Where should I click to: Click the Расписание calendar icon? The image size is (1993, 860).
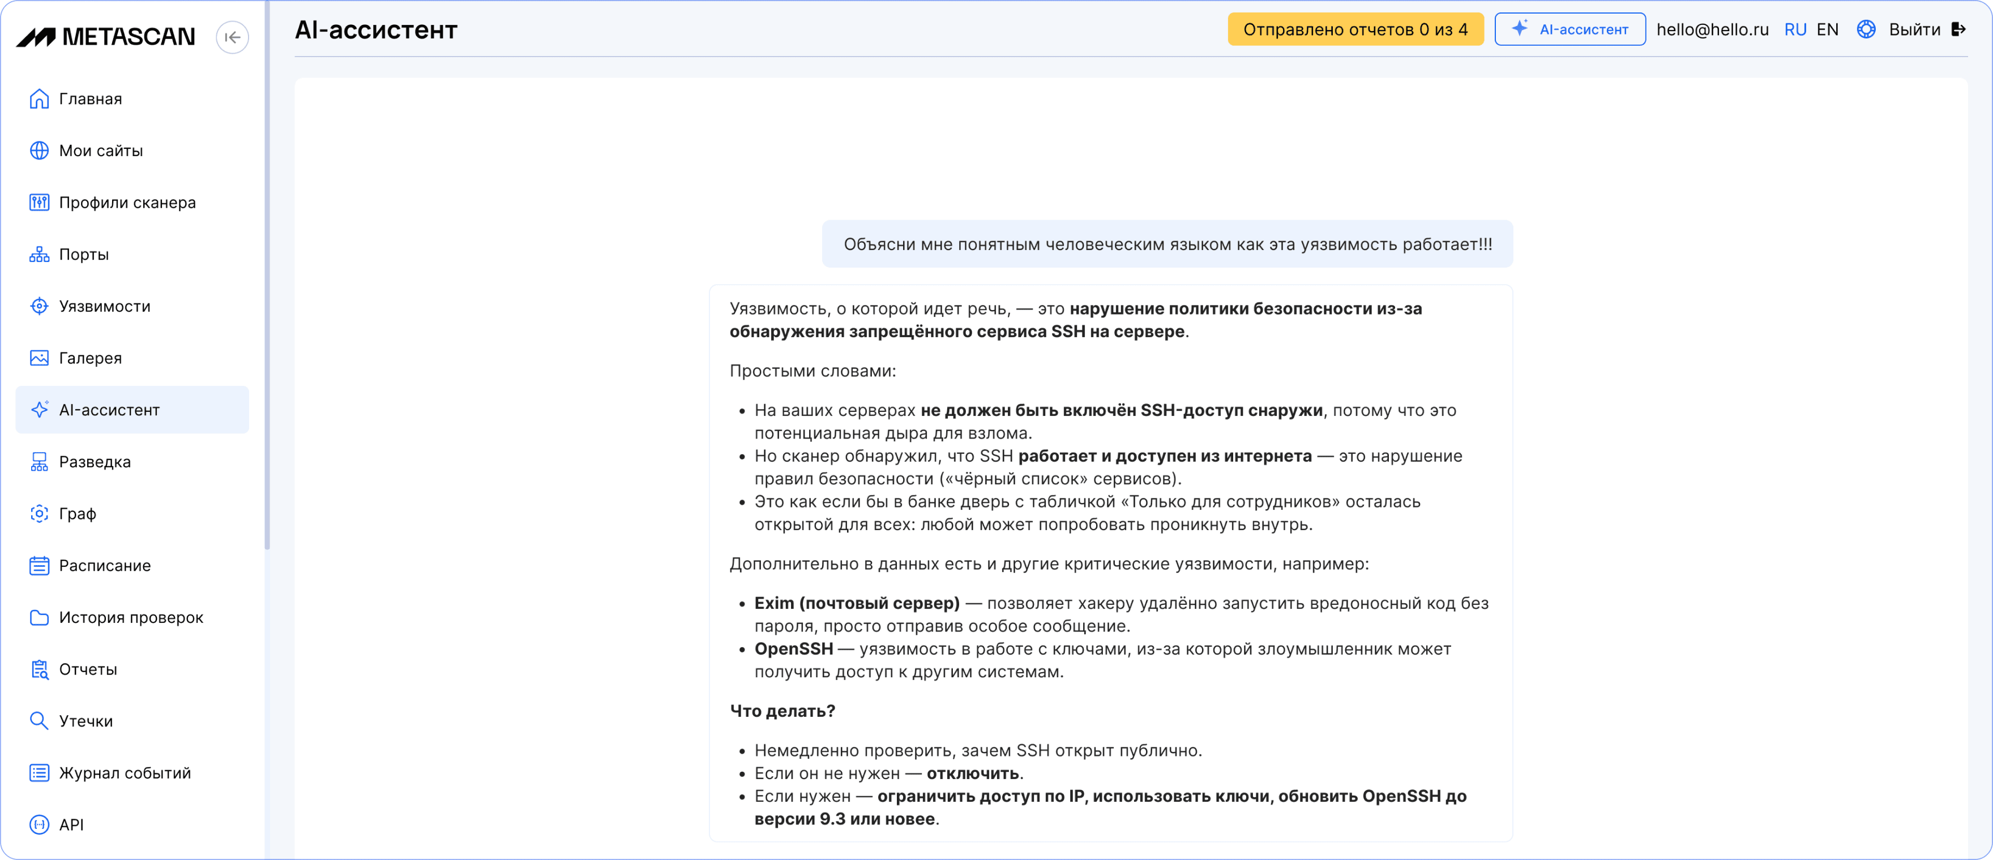[x=39, y=565]
